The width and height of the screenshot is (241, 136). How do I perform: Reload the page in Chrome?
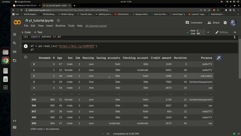21,10
